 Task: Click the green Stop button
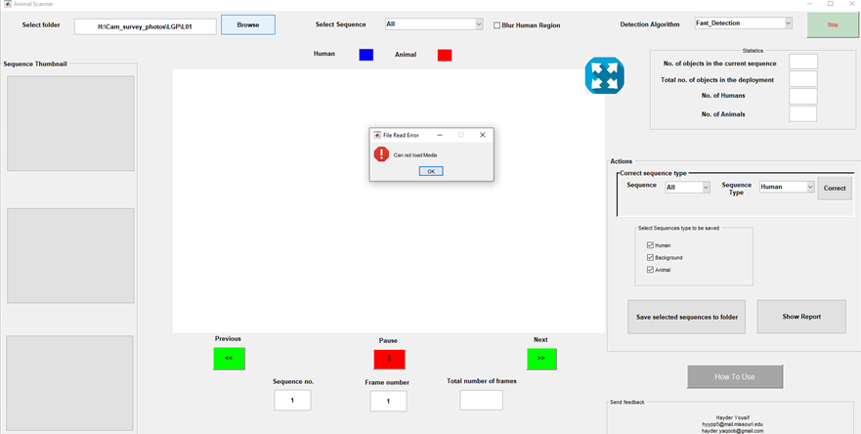[x=833, y=24]
